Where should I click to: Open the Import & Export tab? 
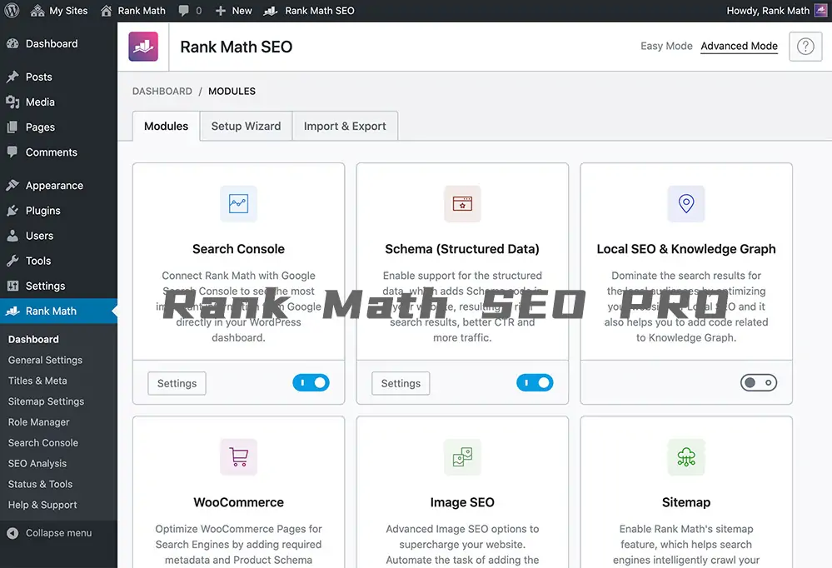coord(345,127)
